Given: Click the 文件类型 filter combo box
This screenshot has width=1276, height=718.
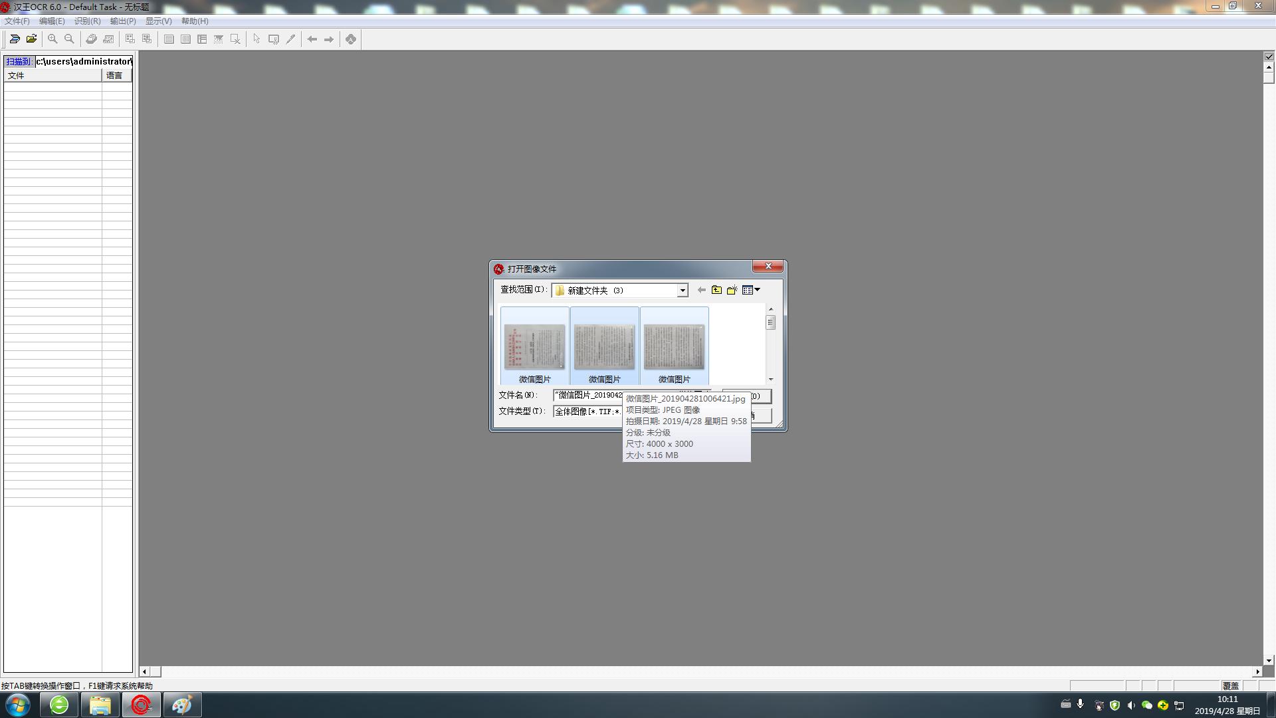Looking at the screenshot, I should (x=587, y=412).
